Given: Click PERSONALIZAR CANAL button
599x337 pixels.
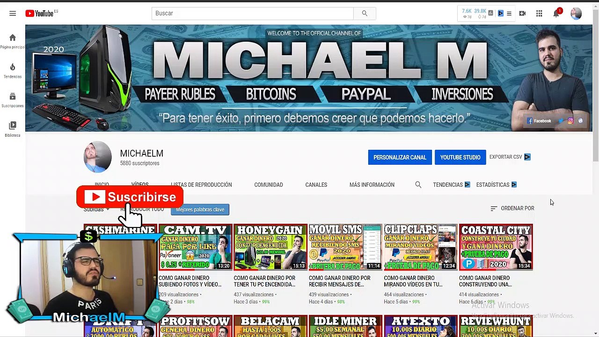Looking at the screenshot, I should (x=400, y=157).
